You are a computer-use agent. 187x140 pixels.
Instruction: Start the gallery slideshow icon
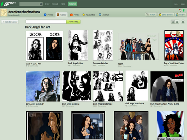[183, 22]
